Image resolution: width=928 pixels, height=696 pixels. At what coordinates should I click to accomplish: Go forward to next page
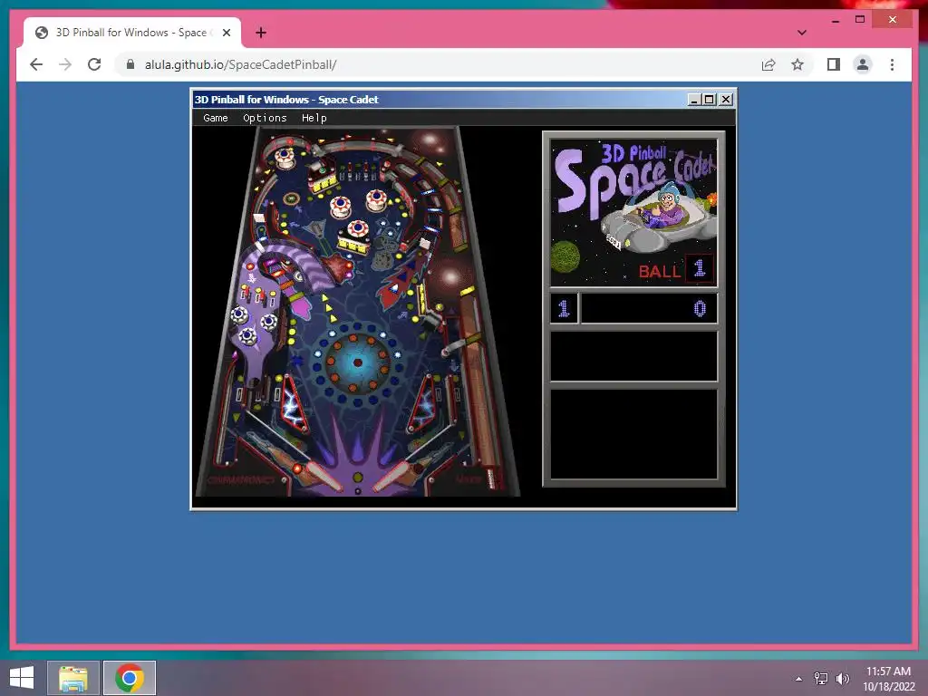click(x=65, y=64)
